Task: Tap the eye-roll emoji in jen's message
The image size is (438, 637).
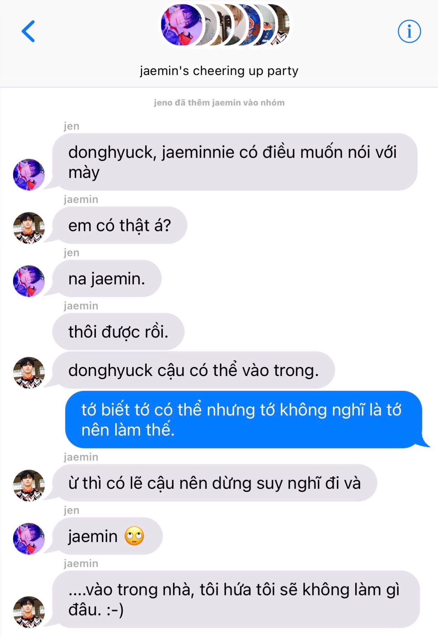Action: 134,536
